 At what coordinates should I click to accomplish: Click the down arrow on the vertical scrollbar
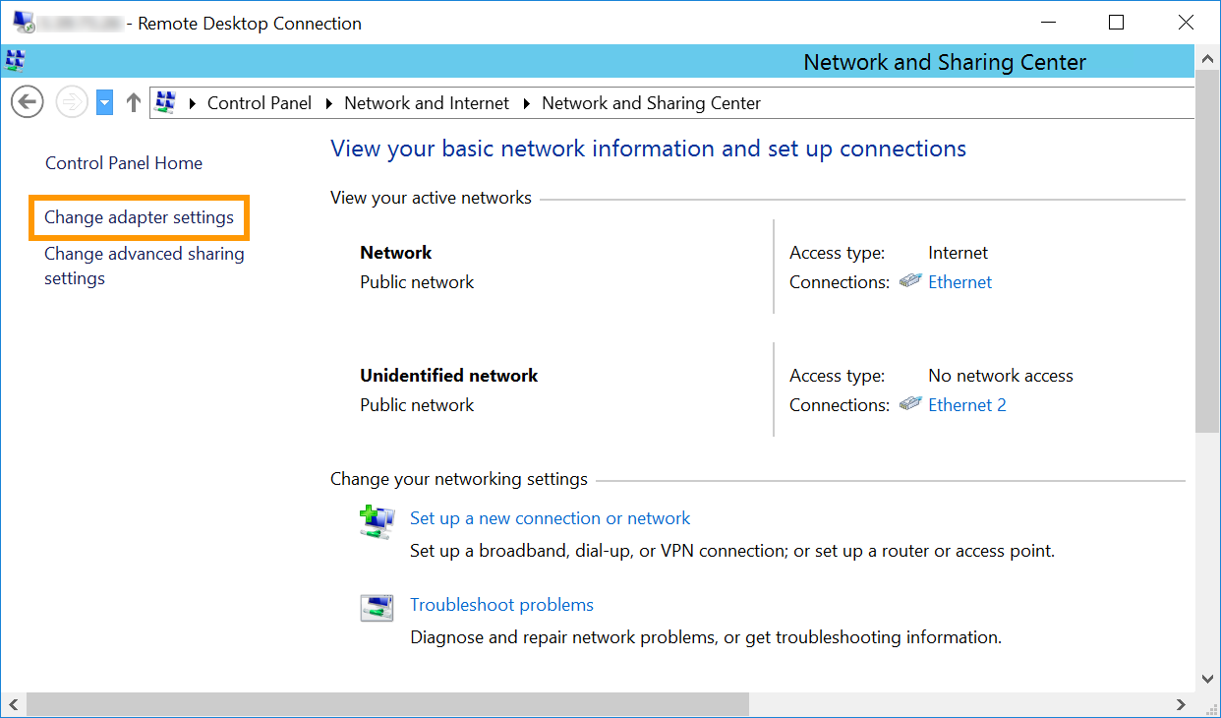pos(1207,679)
